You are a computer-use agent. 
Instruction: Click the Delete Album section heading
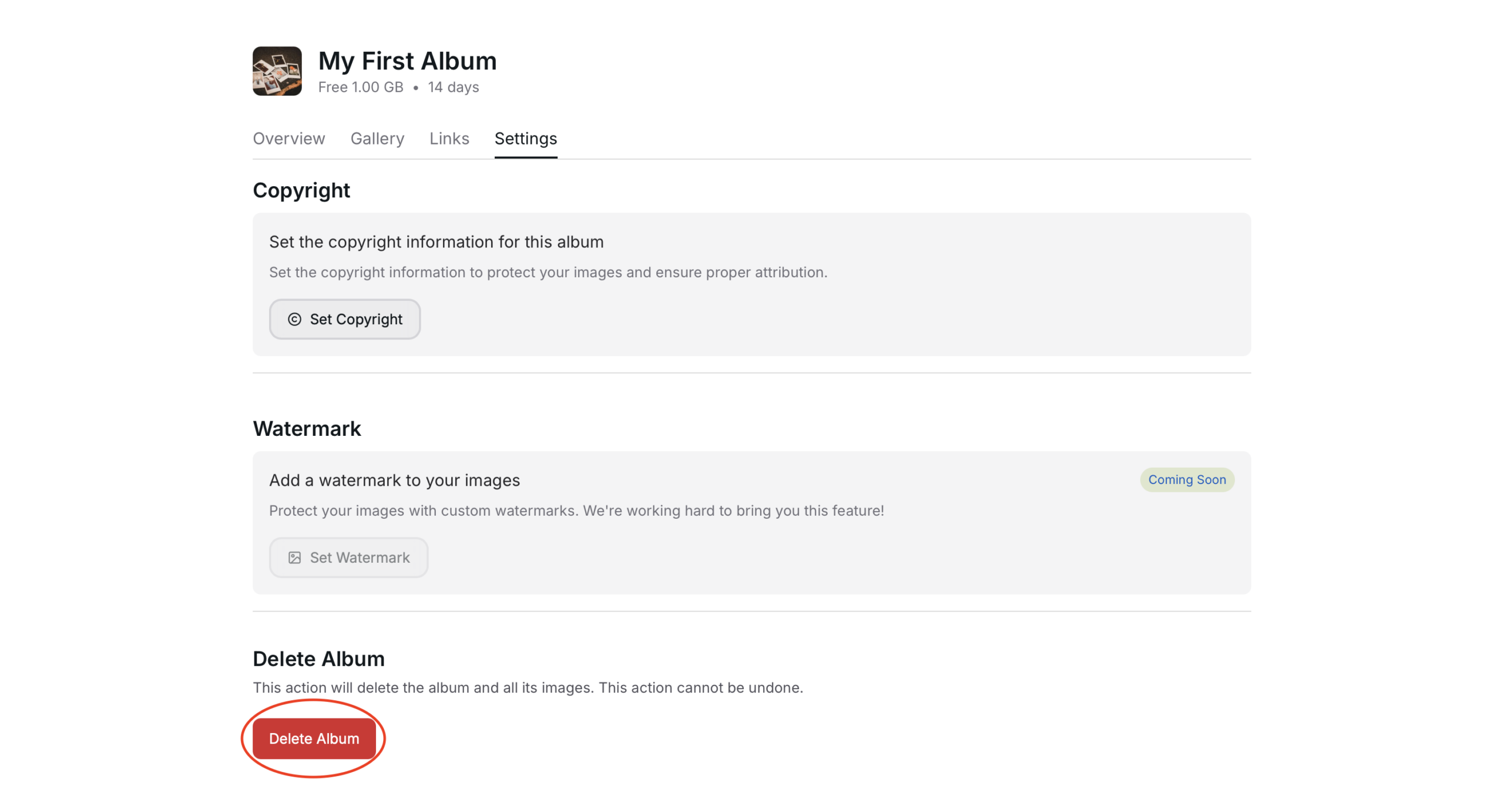click(318, 659)
